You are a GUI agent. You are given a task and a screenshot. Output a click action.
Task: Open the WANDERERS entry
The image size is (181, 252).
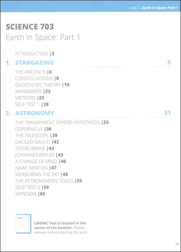pyautogui.click(x=33, y=91)
